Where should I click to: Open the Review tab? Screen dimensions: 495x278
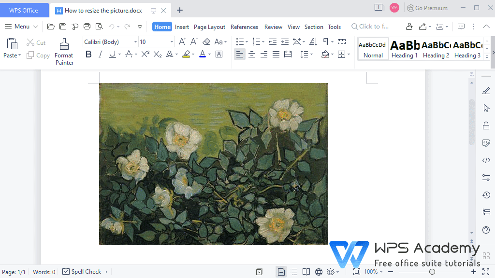point(273,27)
